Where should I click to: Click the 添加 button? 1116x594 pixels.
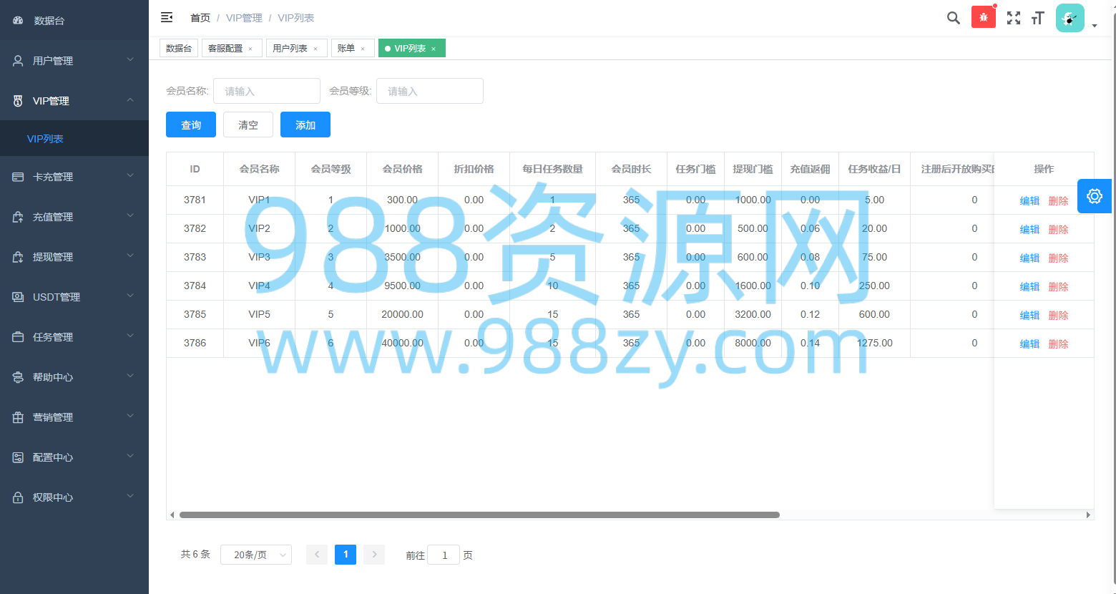pos(305,125)
